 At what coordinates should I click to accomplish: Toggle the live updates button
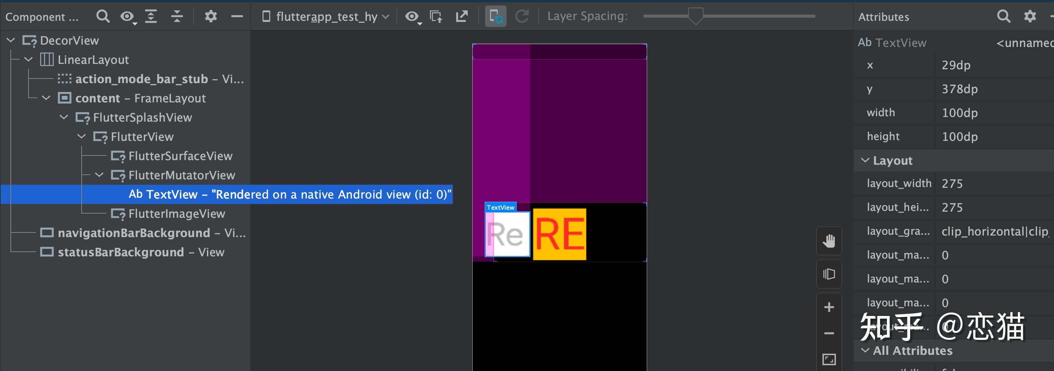click(495, 17)
